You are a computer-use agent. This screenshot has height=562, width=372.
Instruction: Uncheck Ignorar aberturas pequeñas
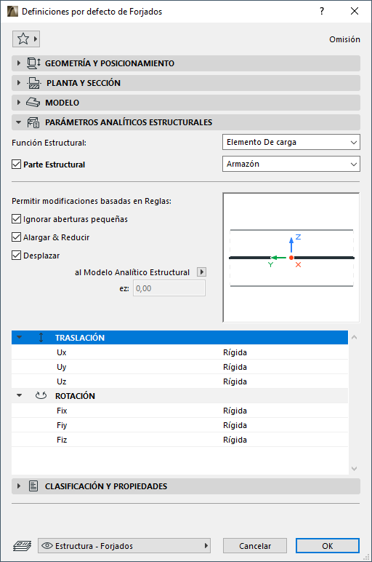[17, 219]
